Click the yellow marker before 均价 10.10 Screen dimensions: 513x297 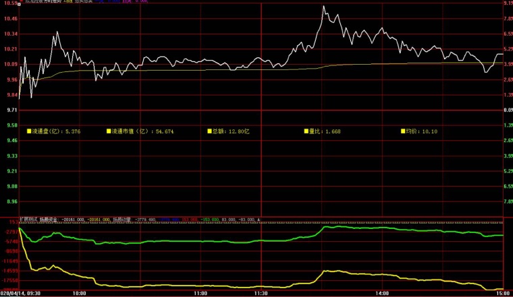402,132
